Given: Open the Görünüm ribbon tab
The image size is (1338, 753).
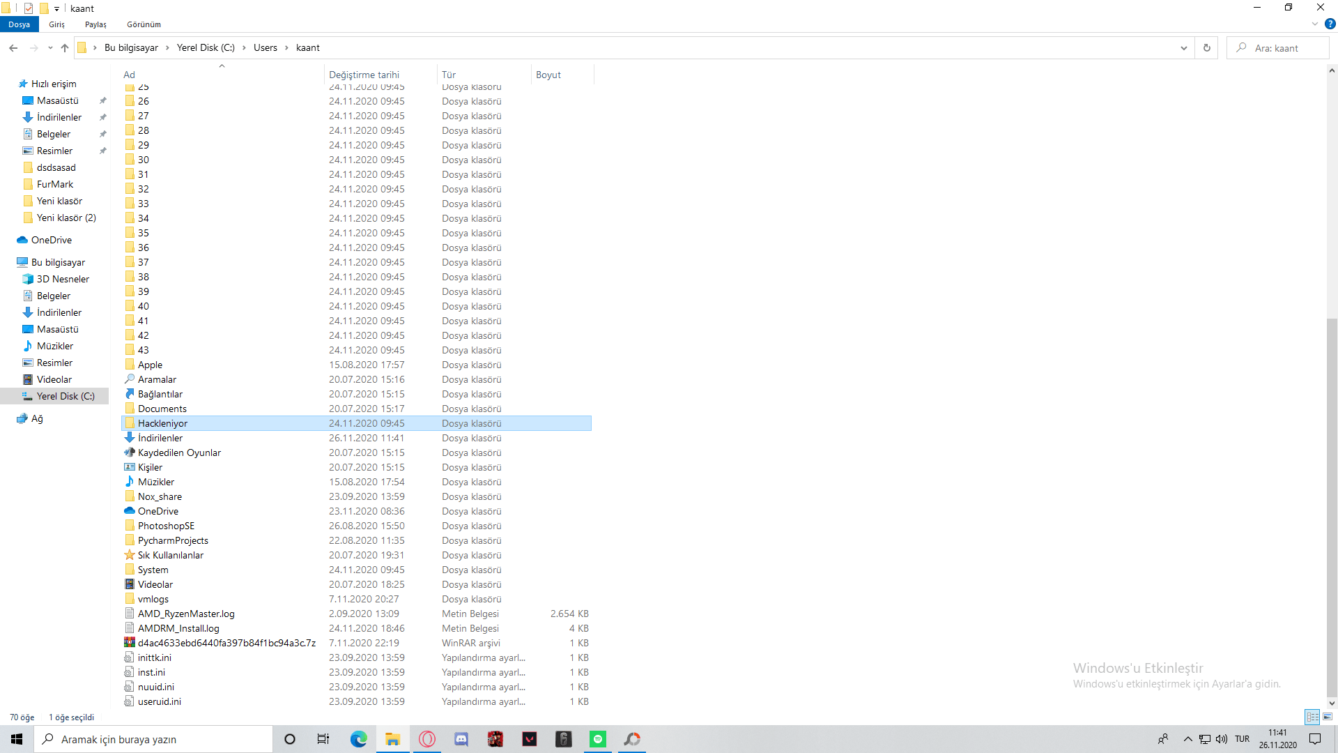Looking at the screenshot, I should tap(144, 24).
